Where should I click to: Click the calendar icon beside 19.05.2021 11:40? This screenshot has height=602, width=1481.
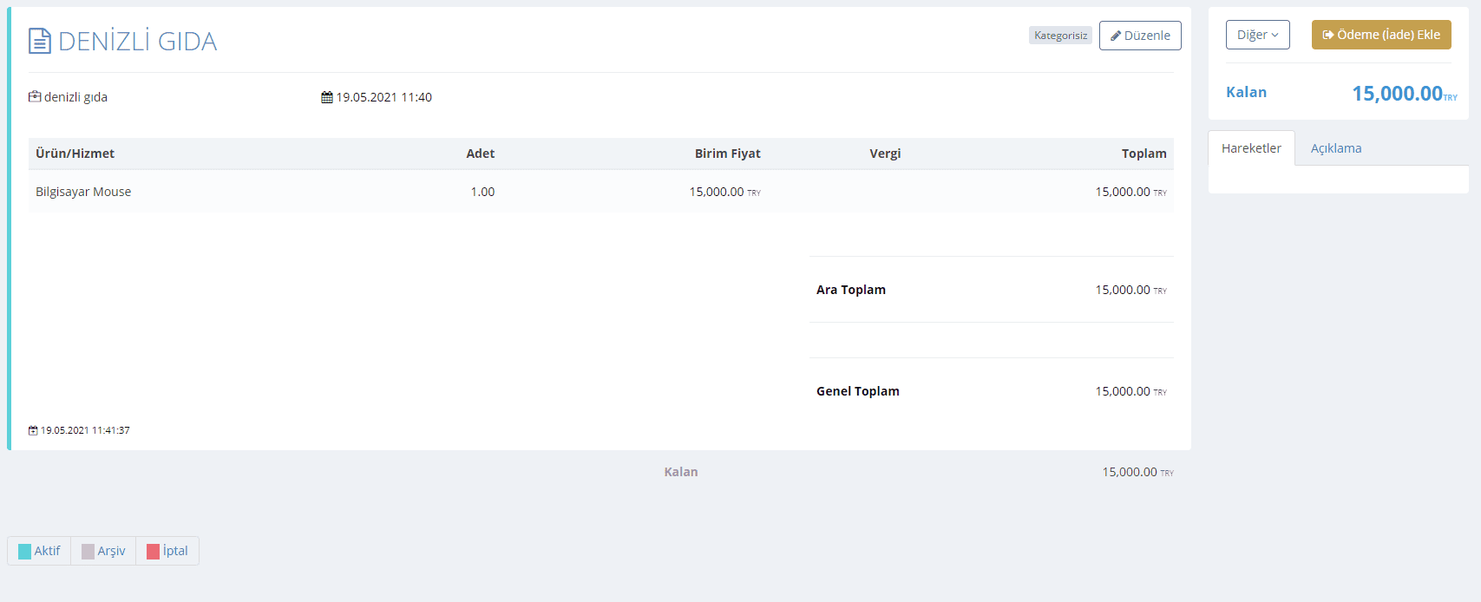tap(327, 97)
